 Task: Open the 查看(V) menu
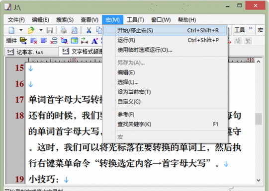(x=90, y=20)
